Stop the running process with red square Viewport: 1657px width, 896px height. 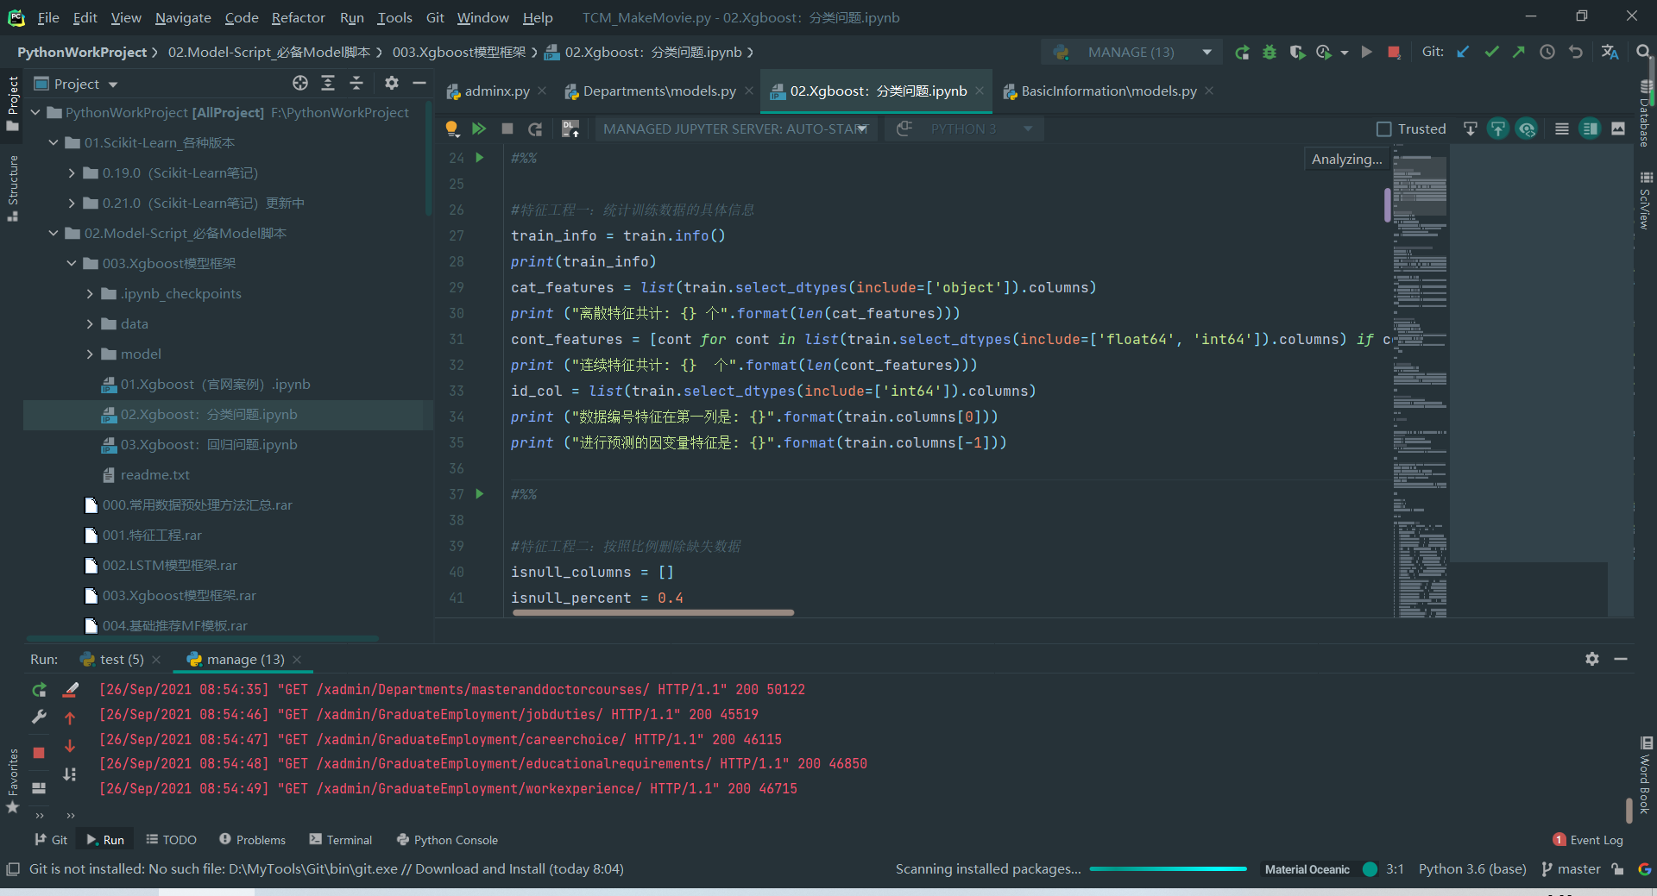click(1394, 53)
